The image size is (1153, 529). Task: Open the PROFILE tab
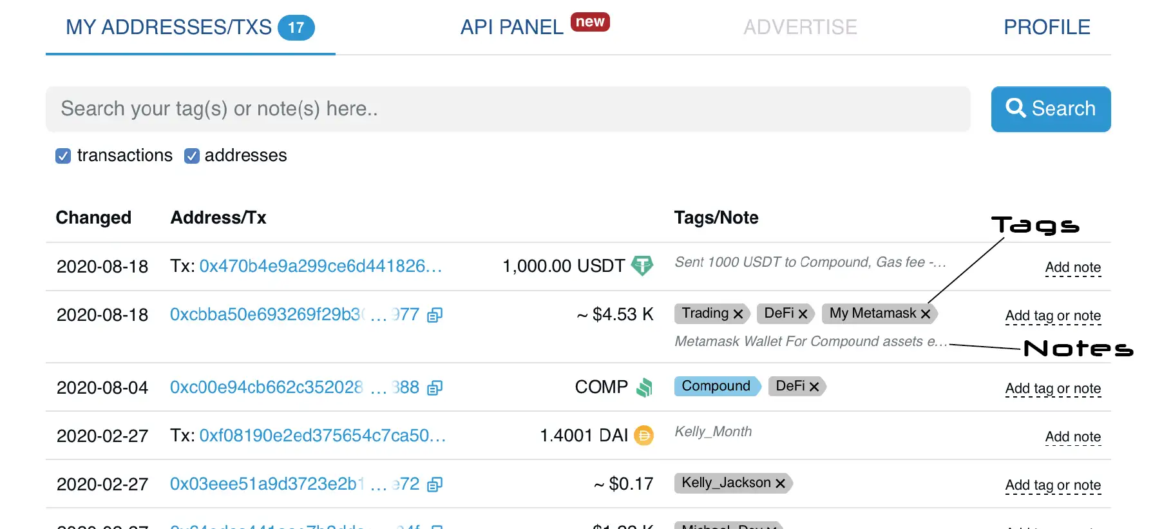coord(1047,27)
